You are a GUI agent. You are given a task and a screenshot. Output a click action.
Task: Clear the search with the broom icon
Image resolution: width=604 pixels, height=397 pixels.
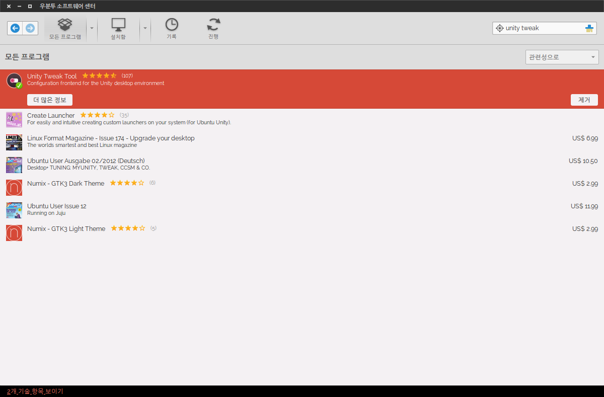589,28
